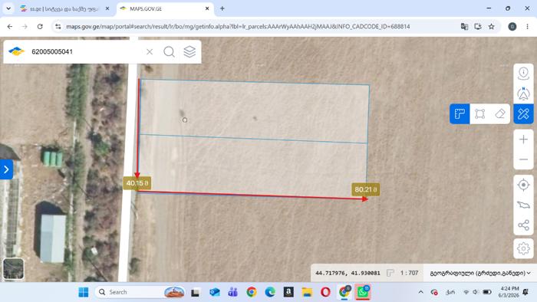Screen dimensions: 537x302
Task: Expand the left side panel arrow
Action: (x=6, y=169)
